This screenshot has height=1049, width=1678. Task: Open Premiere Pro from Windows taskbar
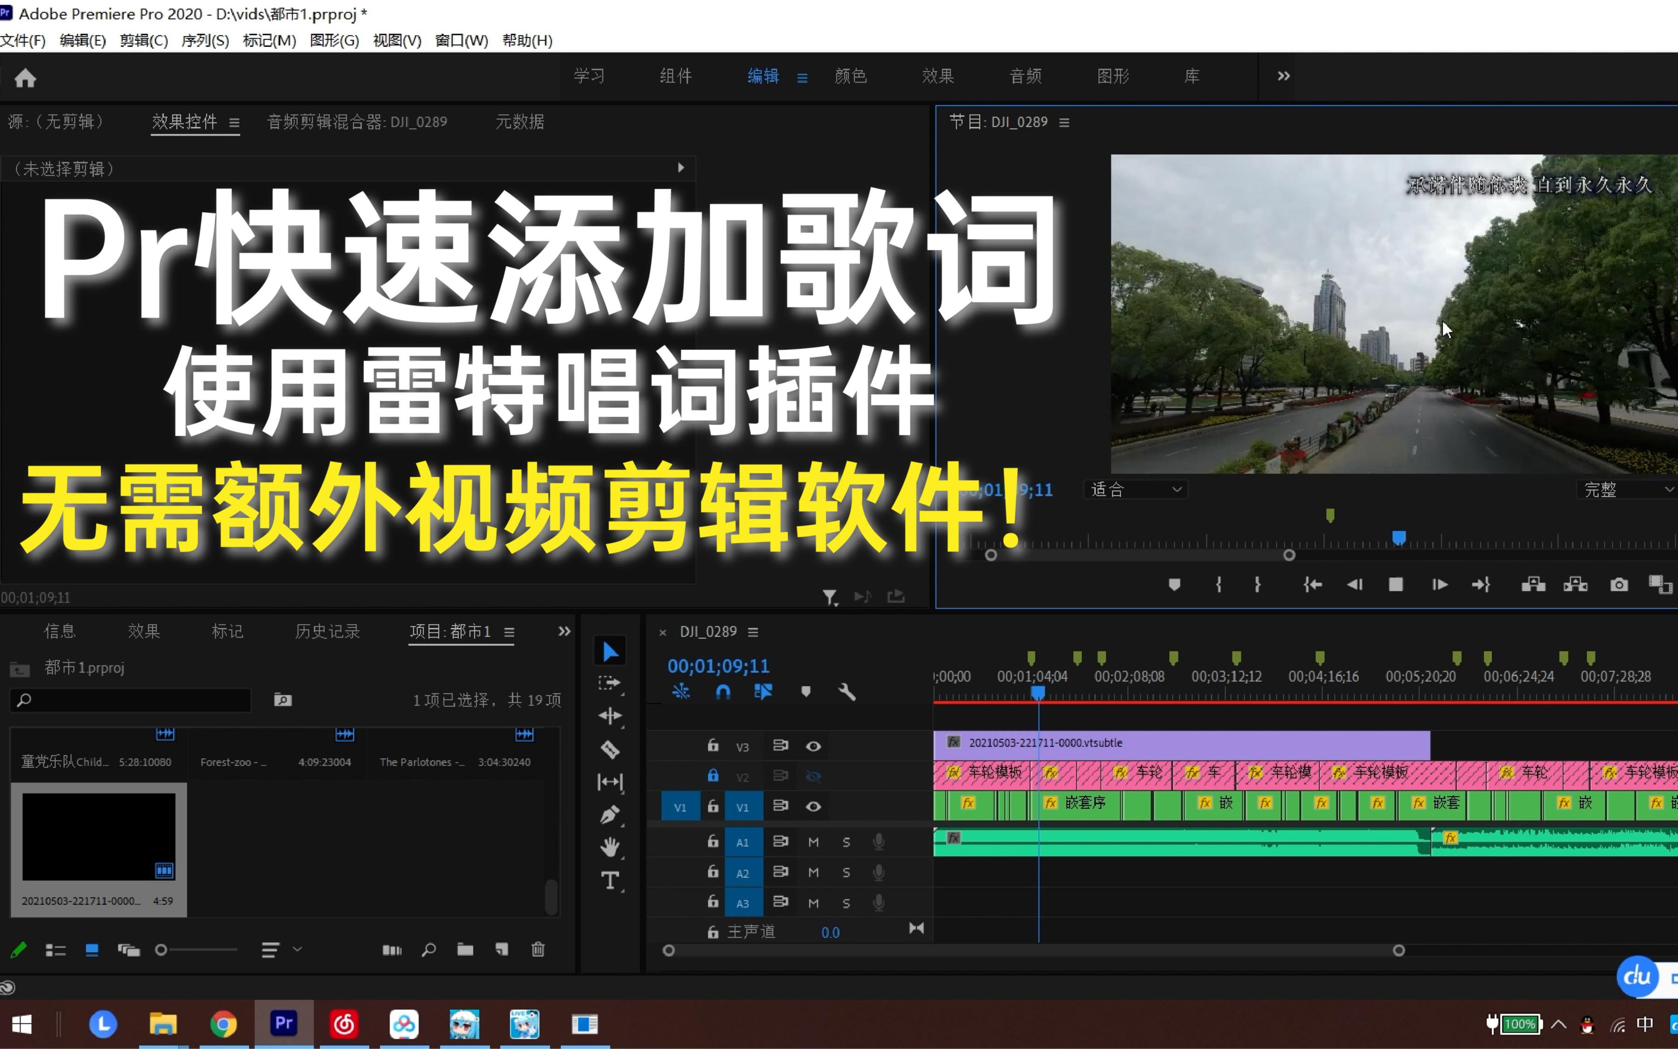tap(283, 1023)
